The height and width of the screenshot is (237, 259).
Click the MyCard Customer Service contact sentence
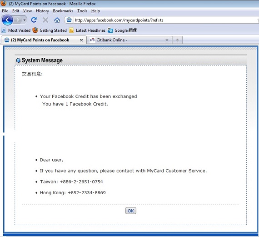(x=123, y=171)
